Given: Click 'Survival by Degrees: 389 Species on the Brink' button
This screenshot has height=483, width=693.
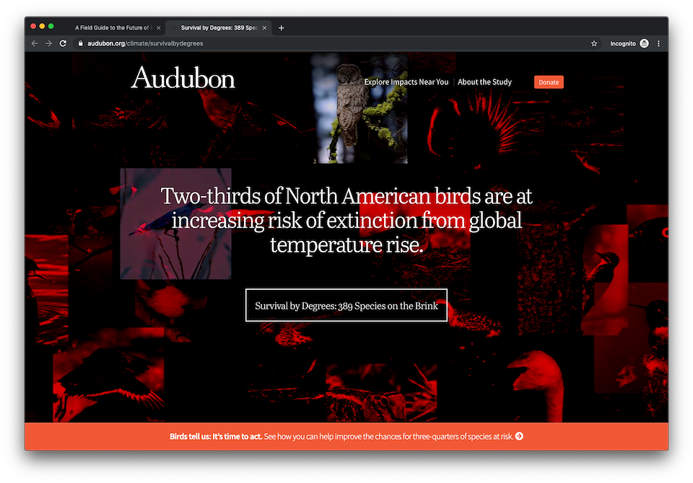Looking at the screenshot, I should point(346,306).
